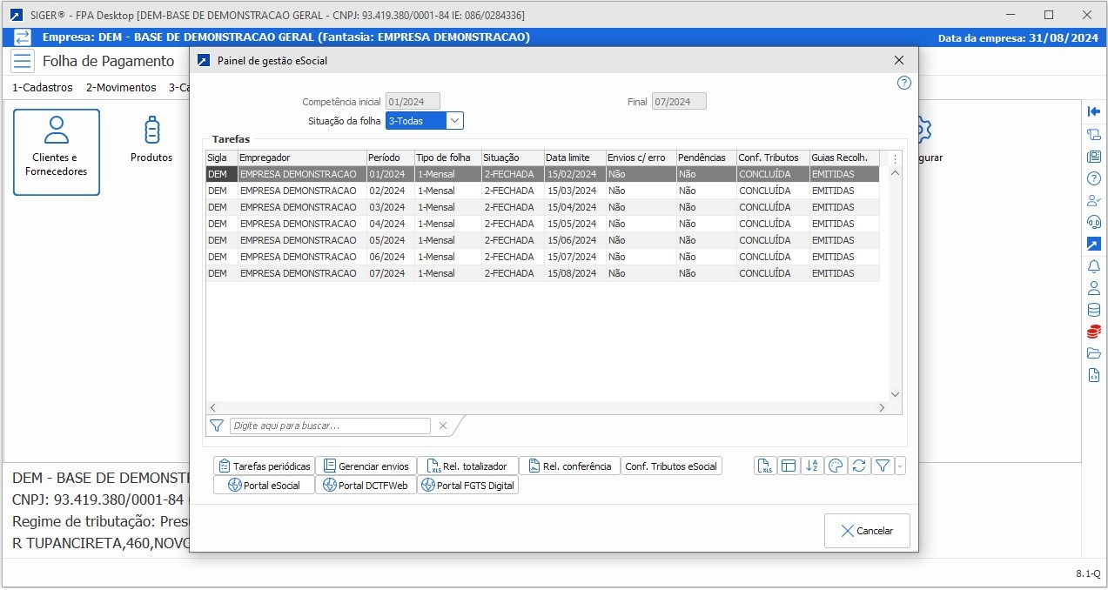Image resolution: width=1108 pixels, height=590 pixels.
Task: Click the Cancelar button
Action: tap(867, 531)
